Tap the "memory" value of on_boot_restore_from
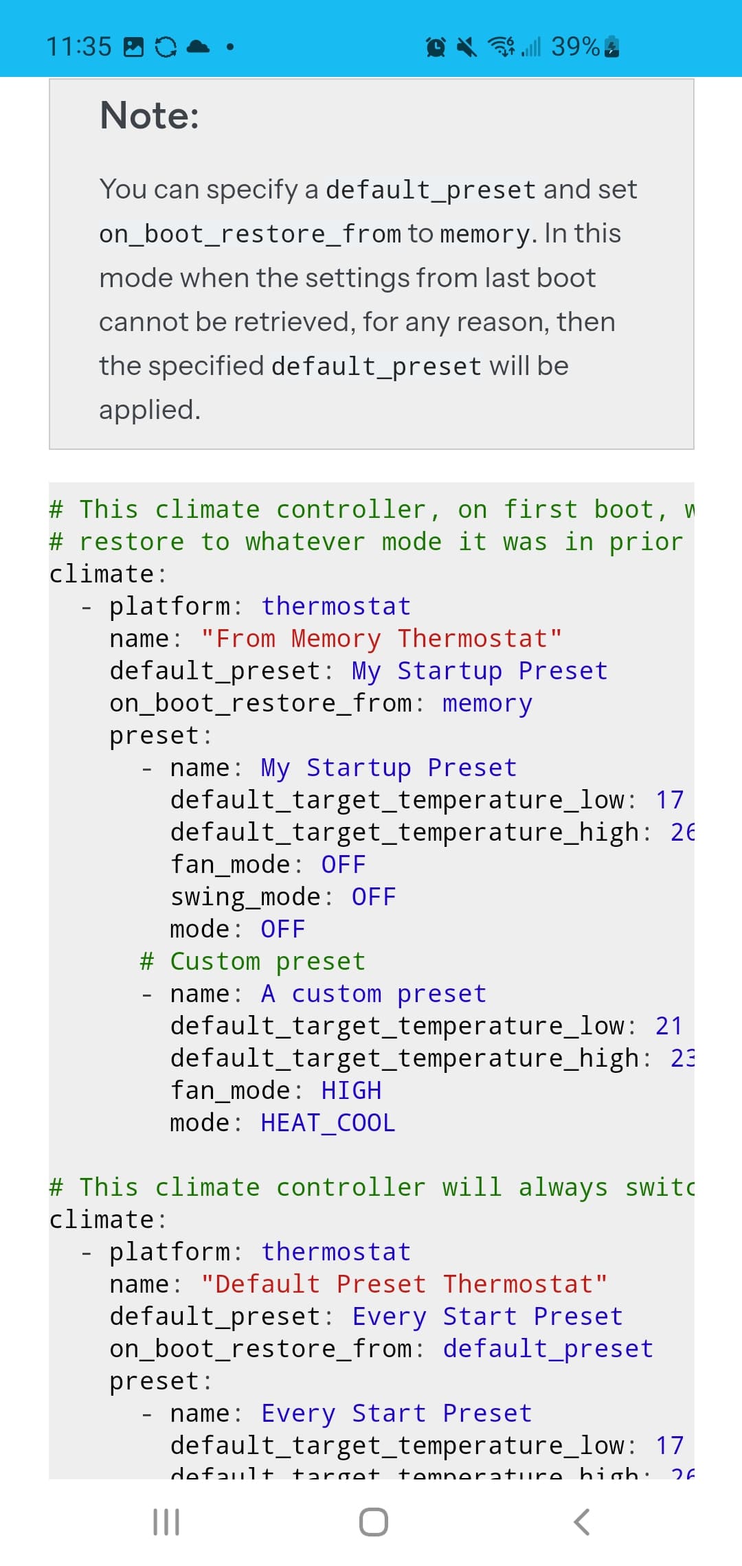The width and height of the screenshot is (742, 1566). (487, 703)
